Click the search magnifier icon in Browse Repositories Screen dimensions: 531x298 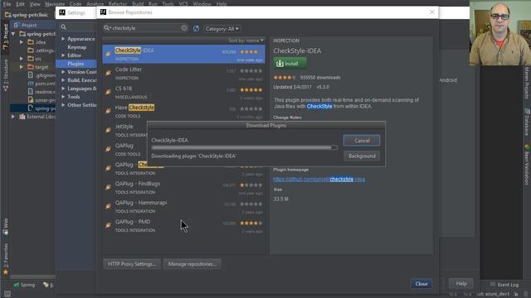pyautogui.click(x=107, y=28)
